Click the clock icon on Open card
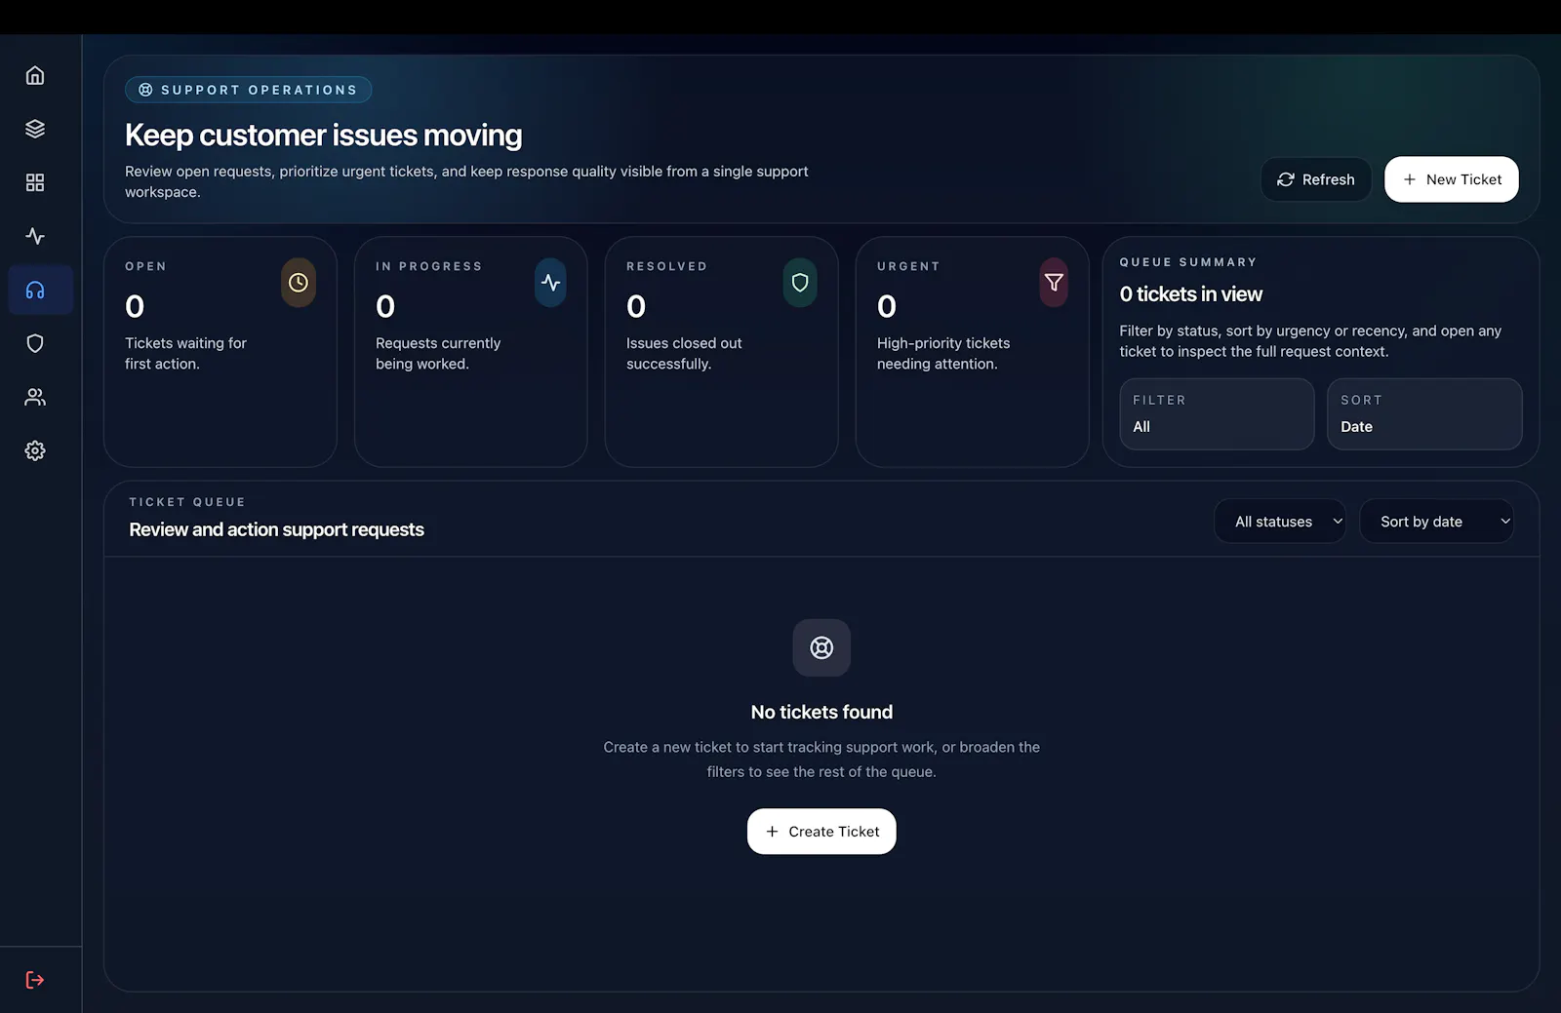Image resolution: width=1561 pixels, height=1013 pixels. coord(299,283)
